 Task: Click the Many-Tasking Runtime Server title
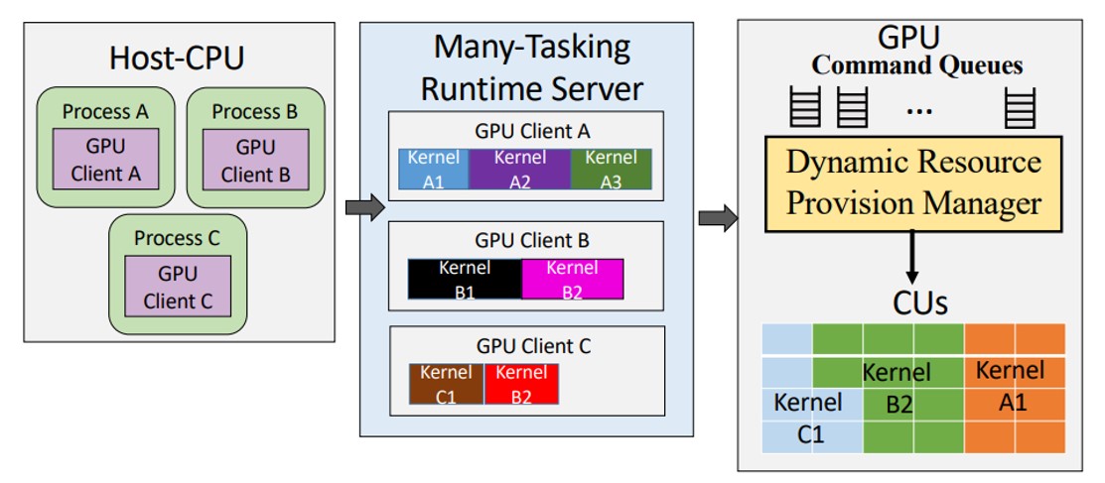tap(531, 67)
